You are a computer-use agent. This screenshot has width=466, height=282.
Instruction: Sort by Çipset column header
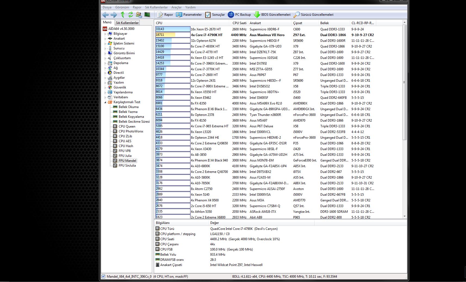point(305,23)
